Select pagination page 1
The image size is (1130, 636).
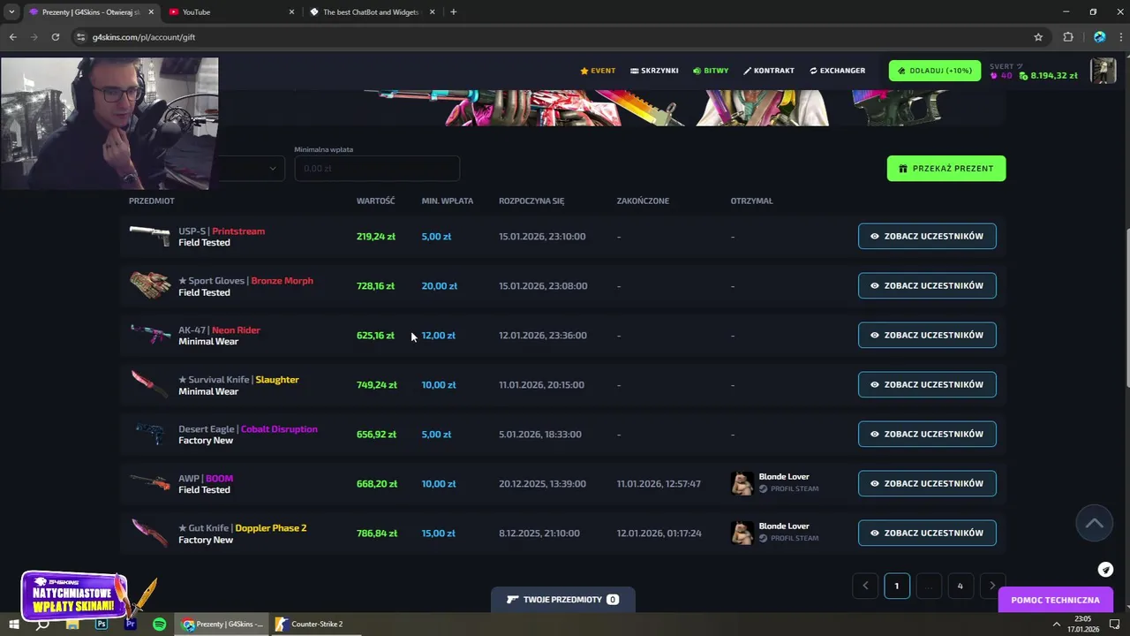(x=897, y=586)
